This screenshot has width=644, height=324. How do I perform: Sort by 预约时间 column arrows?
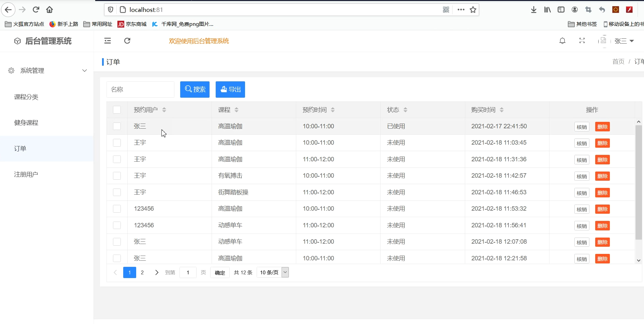(333, 110)
